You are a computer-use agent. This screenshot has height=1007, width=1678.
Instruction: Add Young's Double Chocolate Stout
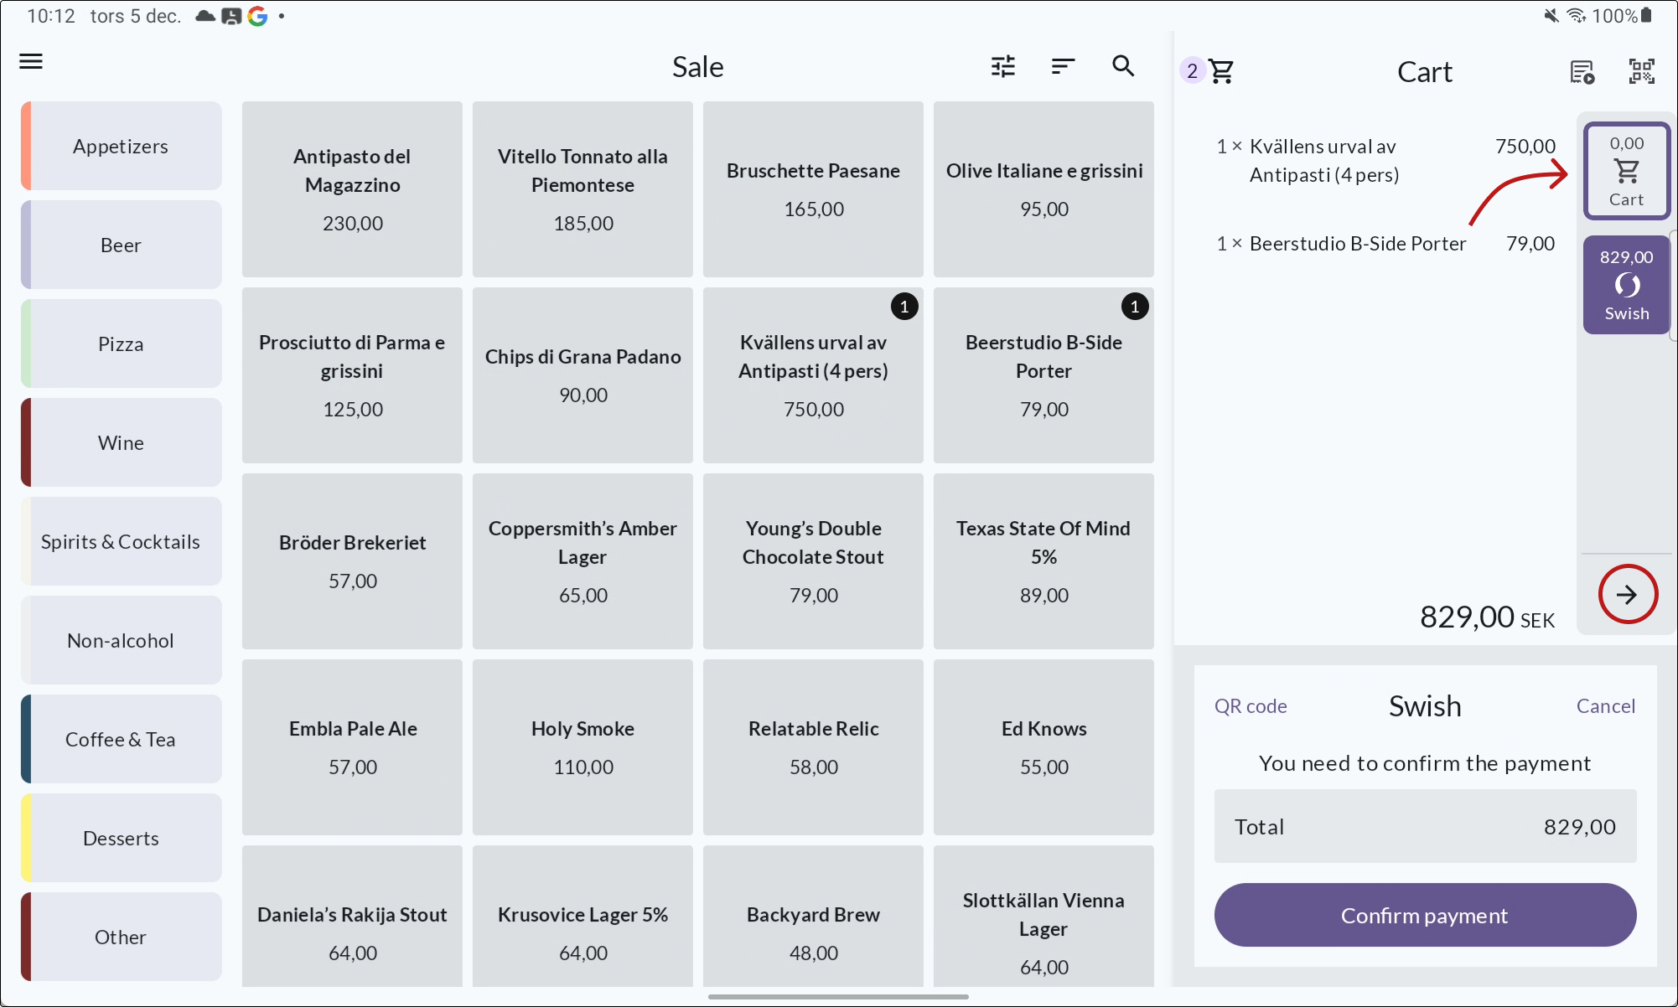813,561
